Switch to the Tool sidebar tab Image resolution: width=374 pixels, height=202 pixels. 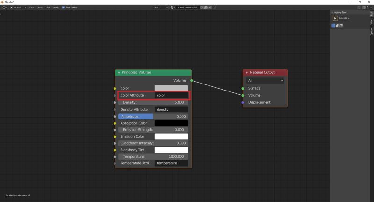coord(371,14)
